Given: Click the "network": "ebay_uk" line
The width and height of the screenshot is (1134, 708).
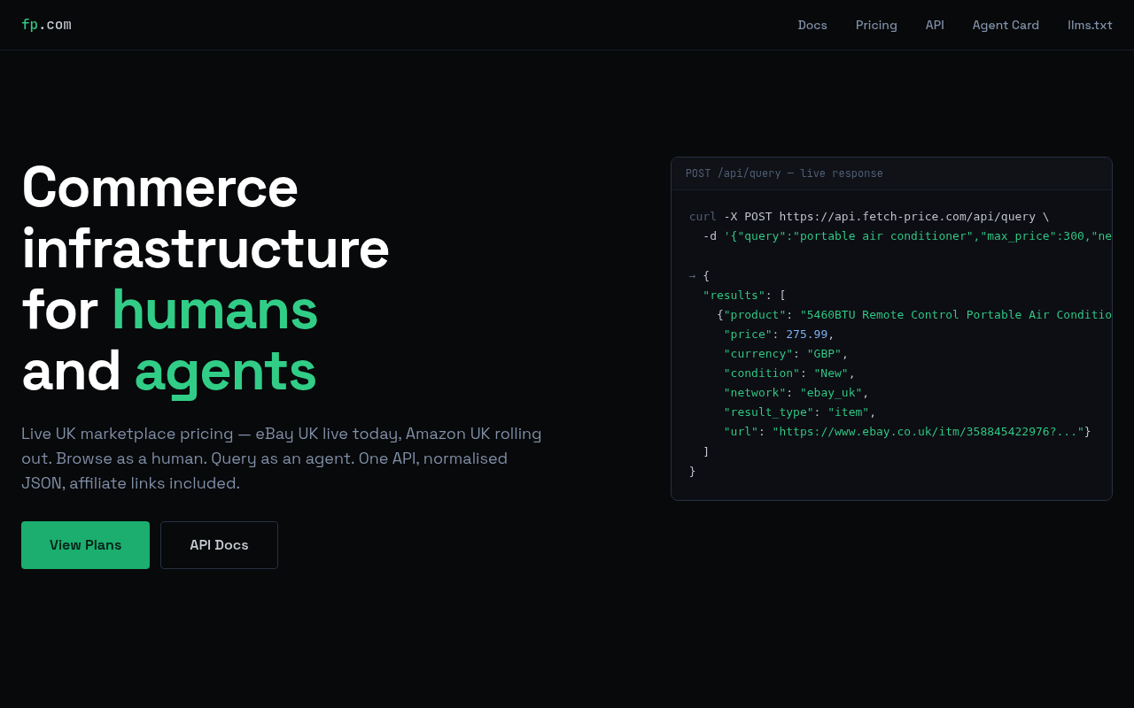Looking at the screenshot, I should [796, 393].
